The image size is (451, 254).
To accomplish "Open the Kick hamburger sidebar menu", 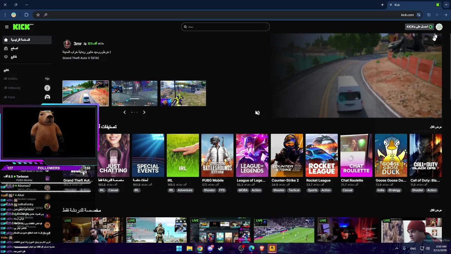I will (7, 27).
